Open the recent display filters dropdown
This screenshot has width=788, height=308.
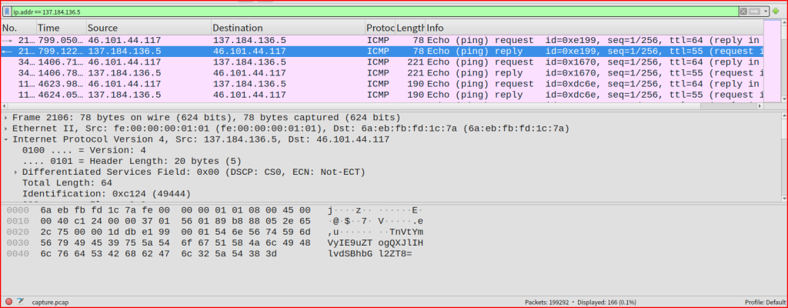point(765,12)
